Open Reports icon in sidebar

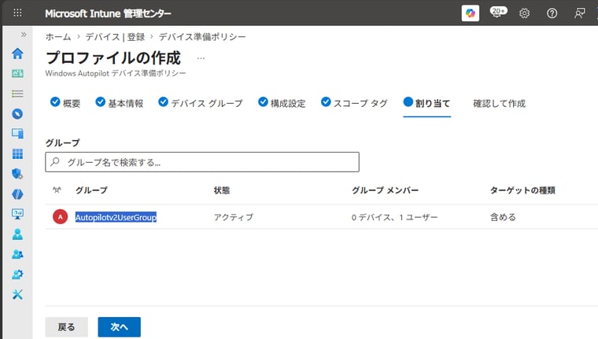coord(17,194)
